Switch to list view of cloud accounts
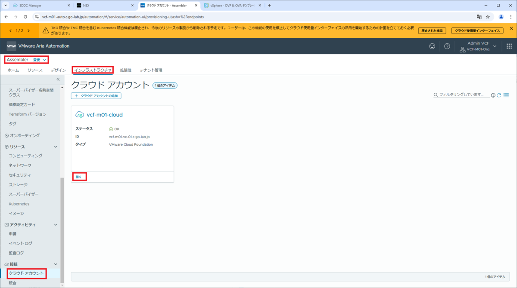Image resolution: width=517 pixels, height=288 pixels. tap(506, 95)
